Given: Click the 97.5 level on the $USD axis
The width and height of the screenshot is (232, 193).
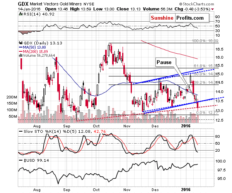Looking at the screenshot, I should click(221, 170).
